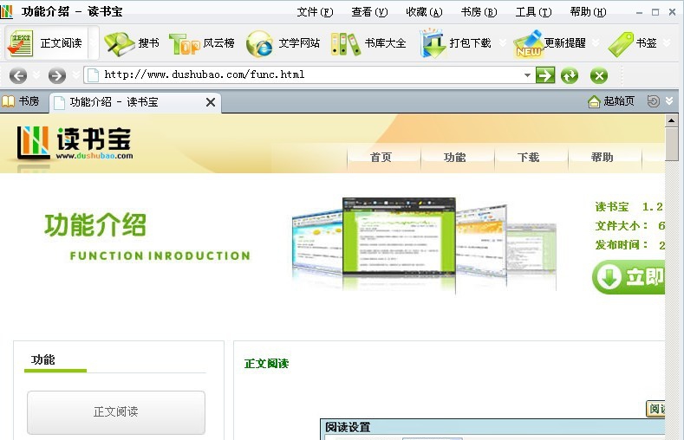The height and width of the screenshot is (440, 684).
Task: Click the 打包下载 download icon
Action: 433,43
